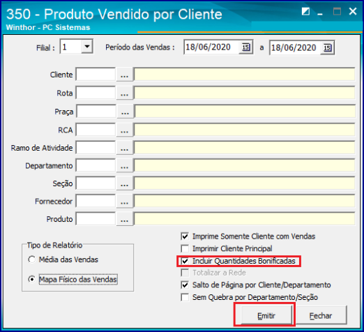
Task: Open the Departamento lookup ellipsis button
Action: 125,165
